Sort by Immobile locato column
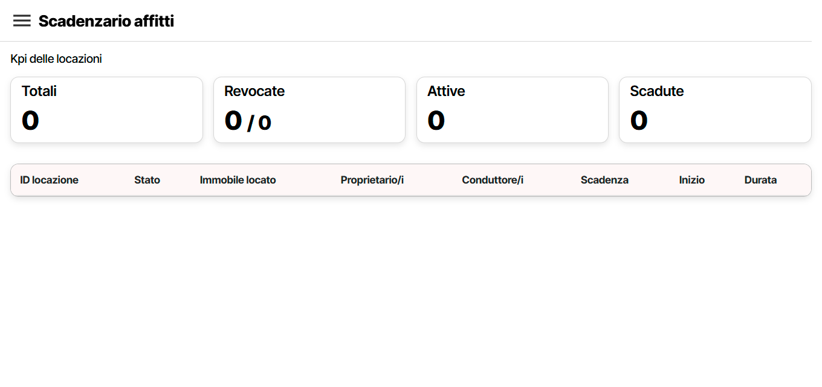This screenshot has width=822, height=387. pyautogui.click(x=238, y=180)
